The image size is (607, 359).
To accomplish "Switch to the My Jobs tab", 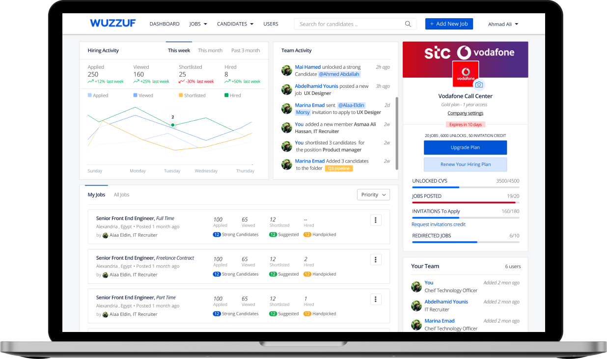I will (96, 195).
